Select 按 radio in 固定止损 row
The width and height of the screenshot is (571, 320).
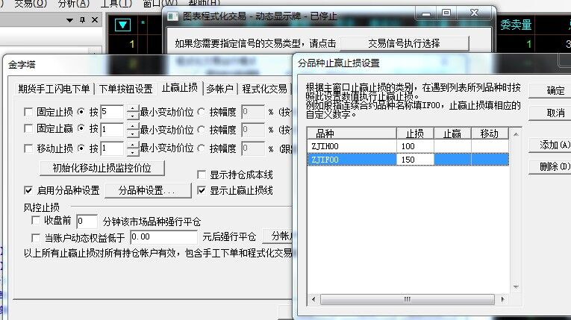coord(81,112)
